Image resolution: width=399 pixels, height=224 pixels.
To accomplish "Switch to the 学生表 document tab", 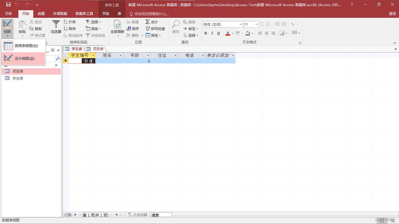I will tap(74, 49).
